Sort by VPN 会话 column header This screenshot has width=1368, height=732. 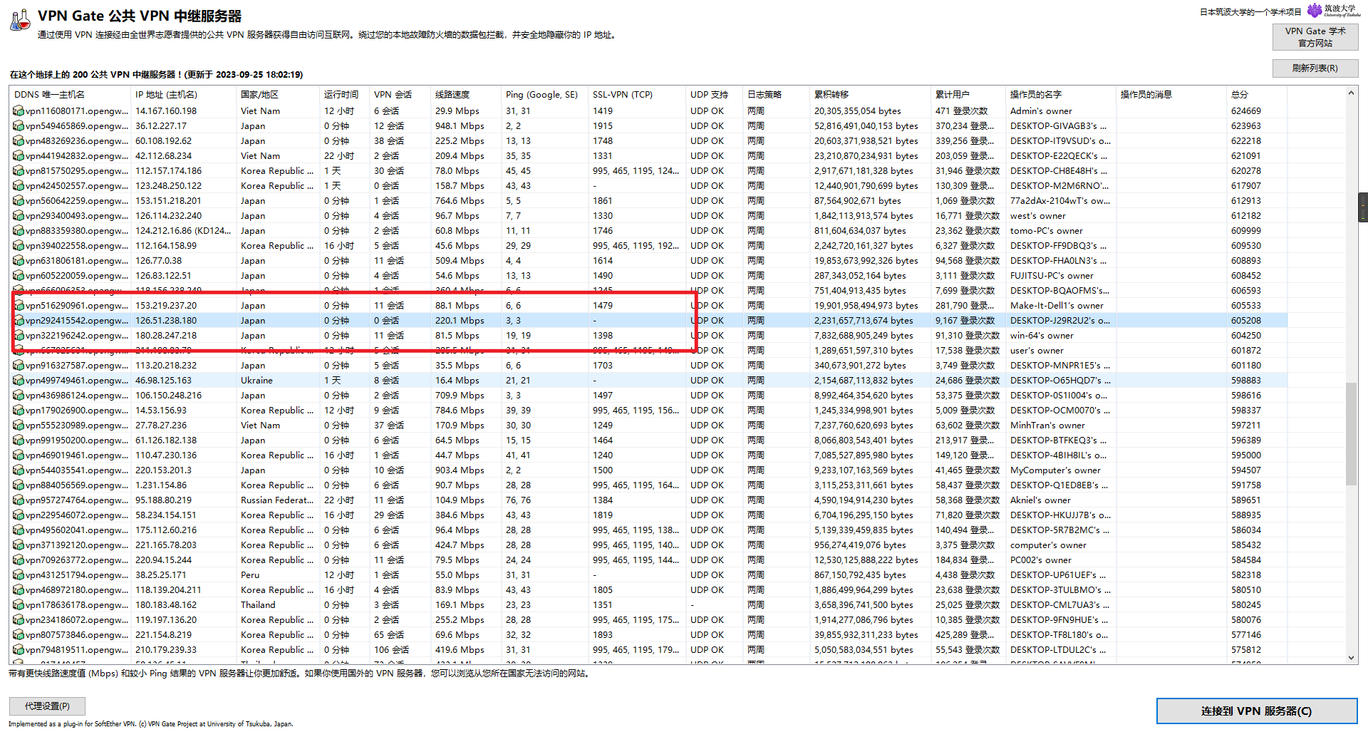pos(400,95)
